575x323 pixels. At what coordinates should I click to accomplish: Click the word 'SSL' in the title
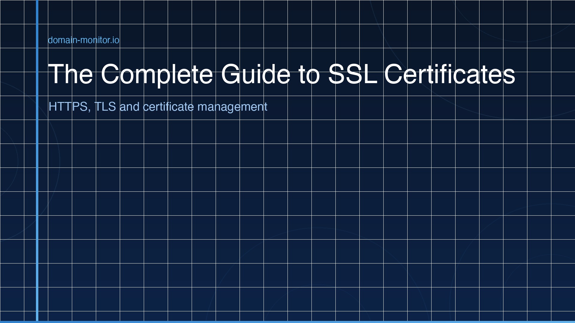353,75
